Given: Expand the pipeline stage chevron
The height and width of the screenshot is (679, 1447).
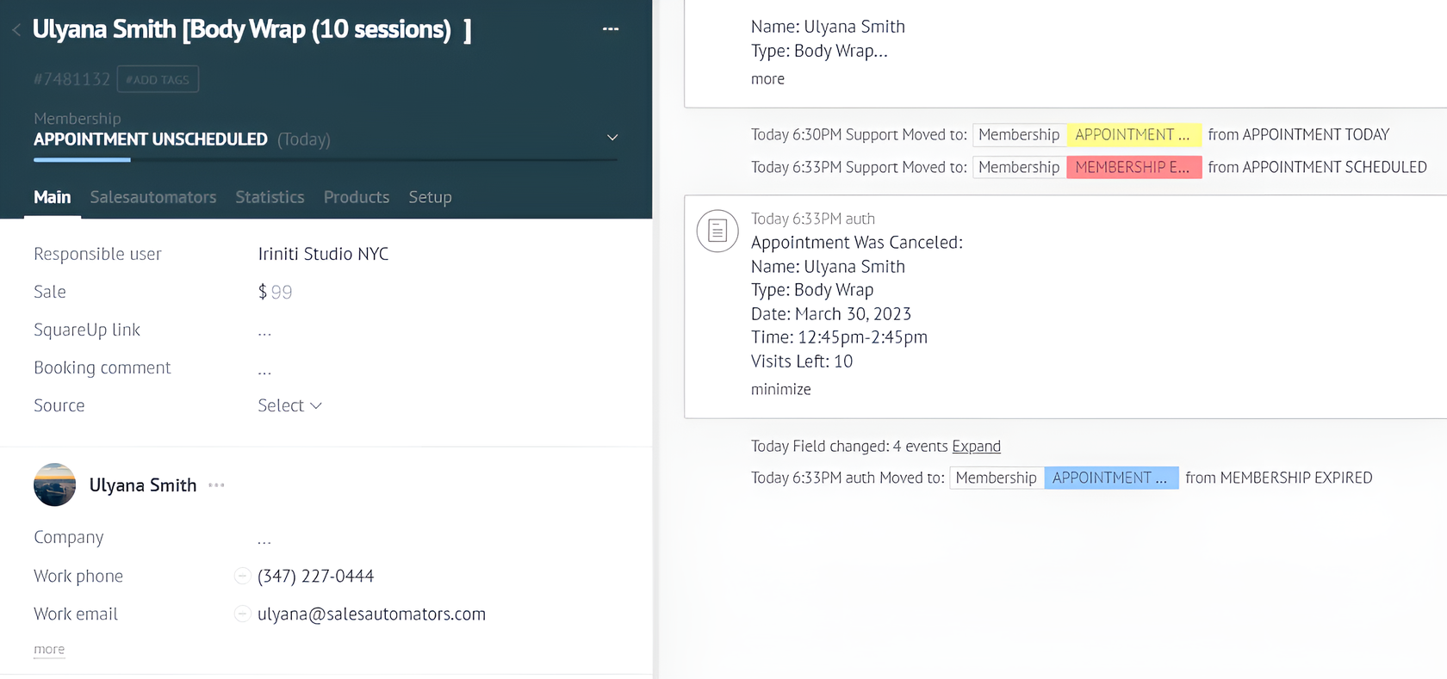Looking at the screenshot, I should point(612,138).
